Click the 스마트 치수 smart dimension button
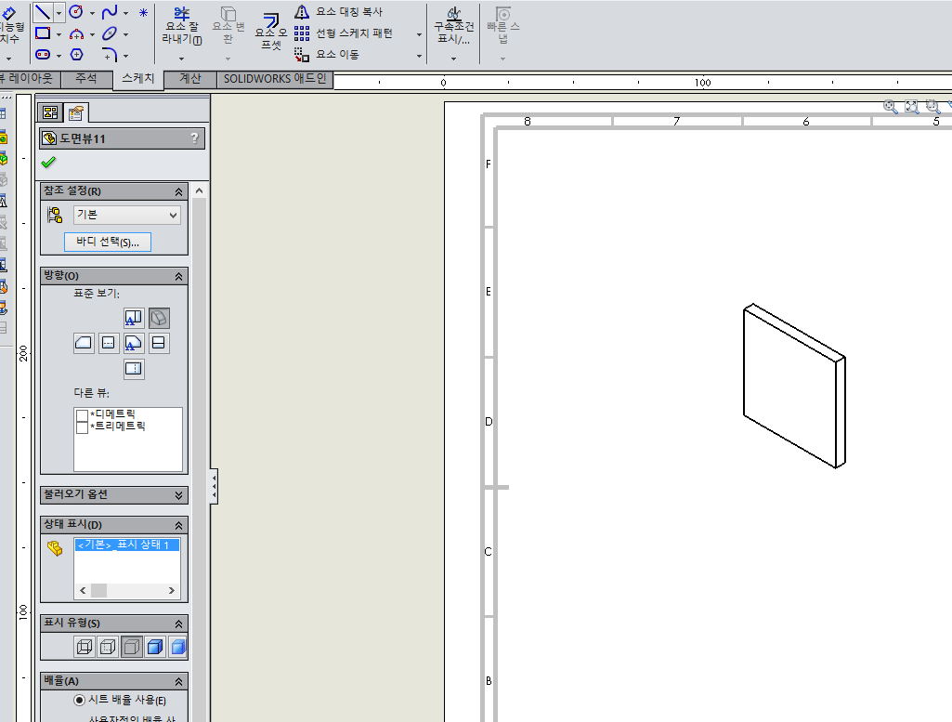Screen dimensions: 952x722 coord(11,27)
